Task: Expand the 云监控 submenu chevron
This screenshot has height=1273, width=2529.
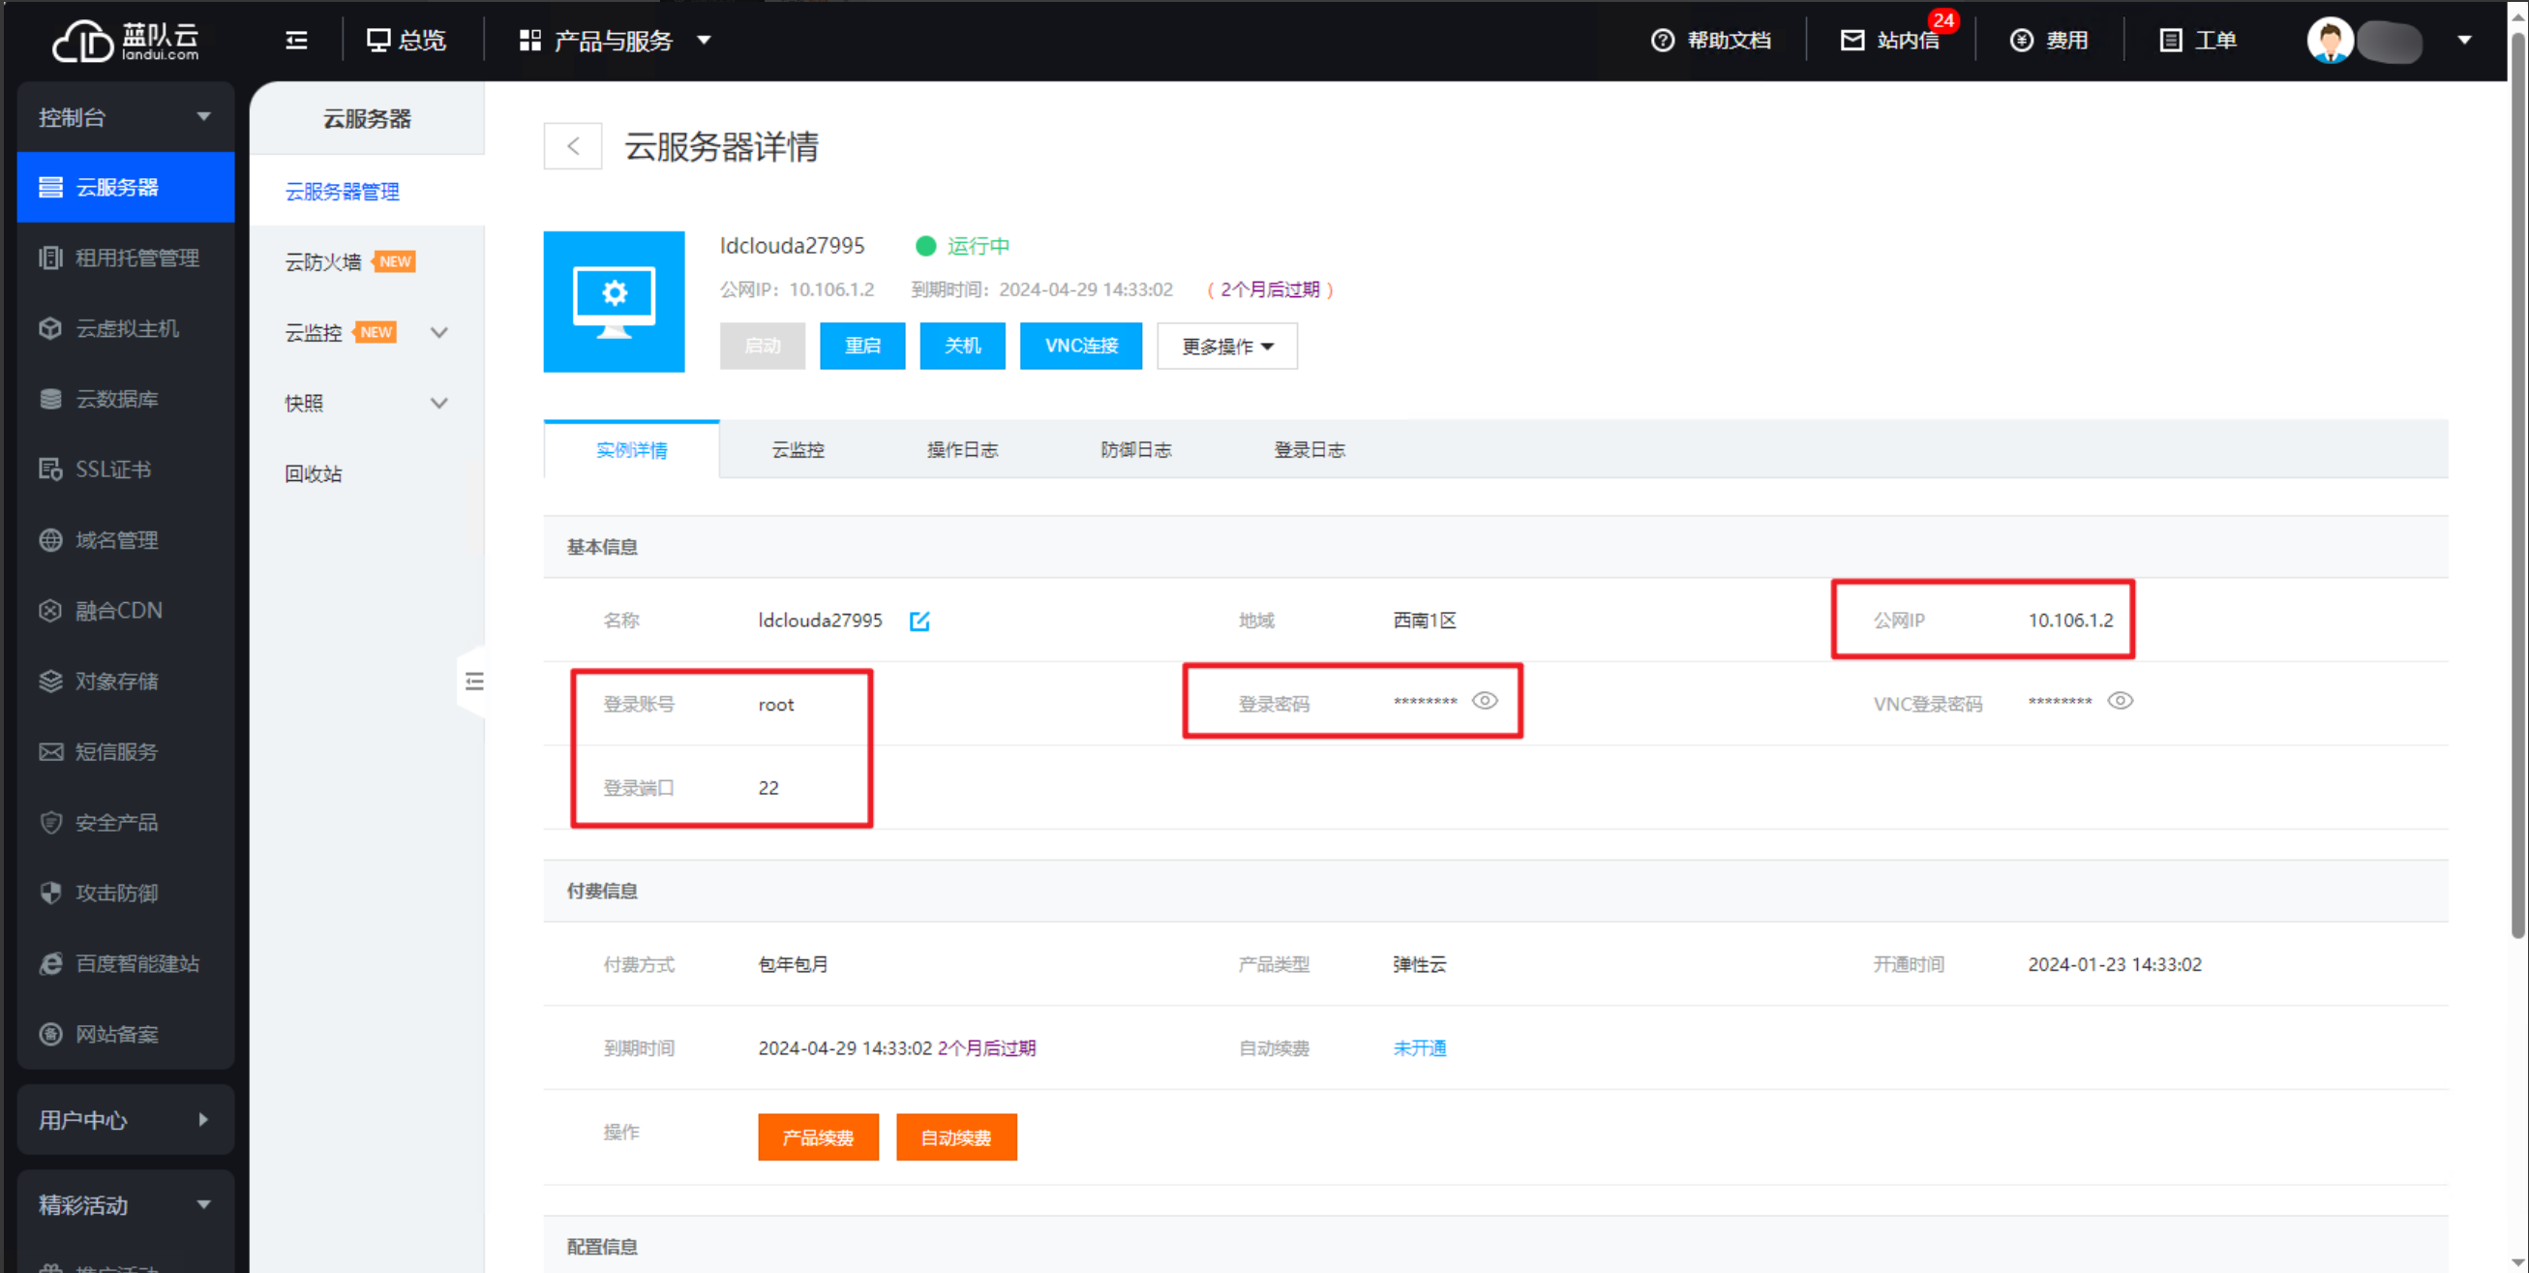Action: click(438, 332)
